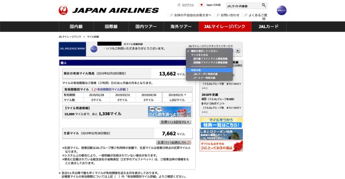Select マイルをためる option in dropdown
This screenshot has width=345, height=179.
click(x=209, y=55)
